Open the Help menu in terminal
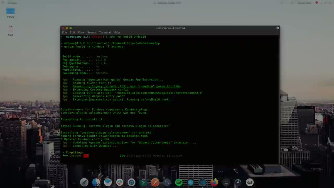 [117, 33]
